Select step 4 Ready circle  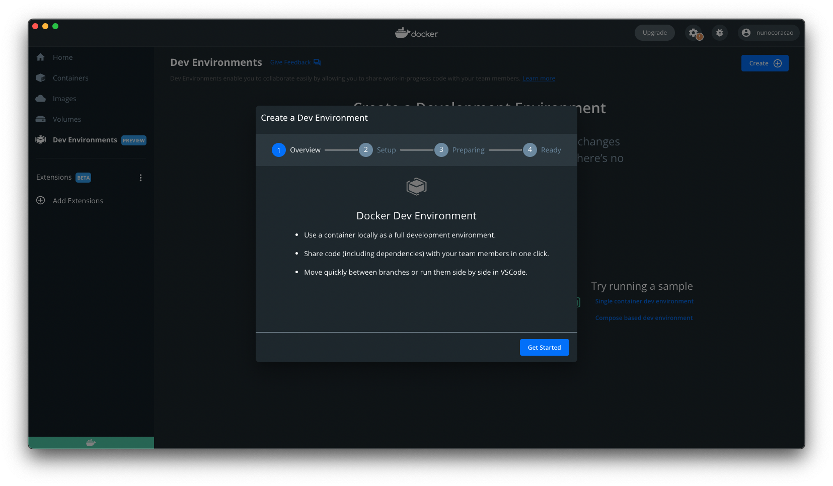pos(530,150)
